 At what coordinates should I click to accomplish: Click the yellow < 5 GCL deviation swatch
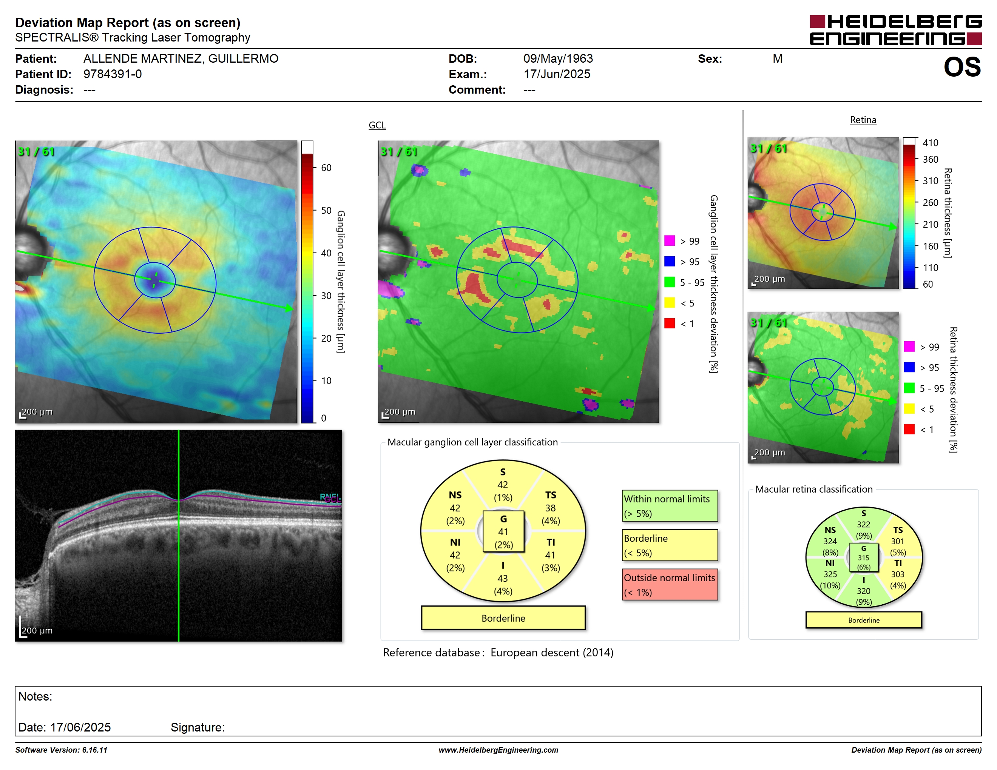(669, 303)
